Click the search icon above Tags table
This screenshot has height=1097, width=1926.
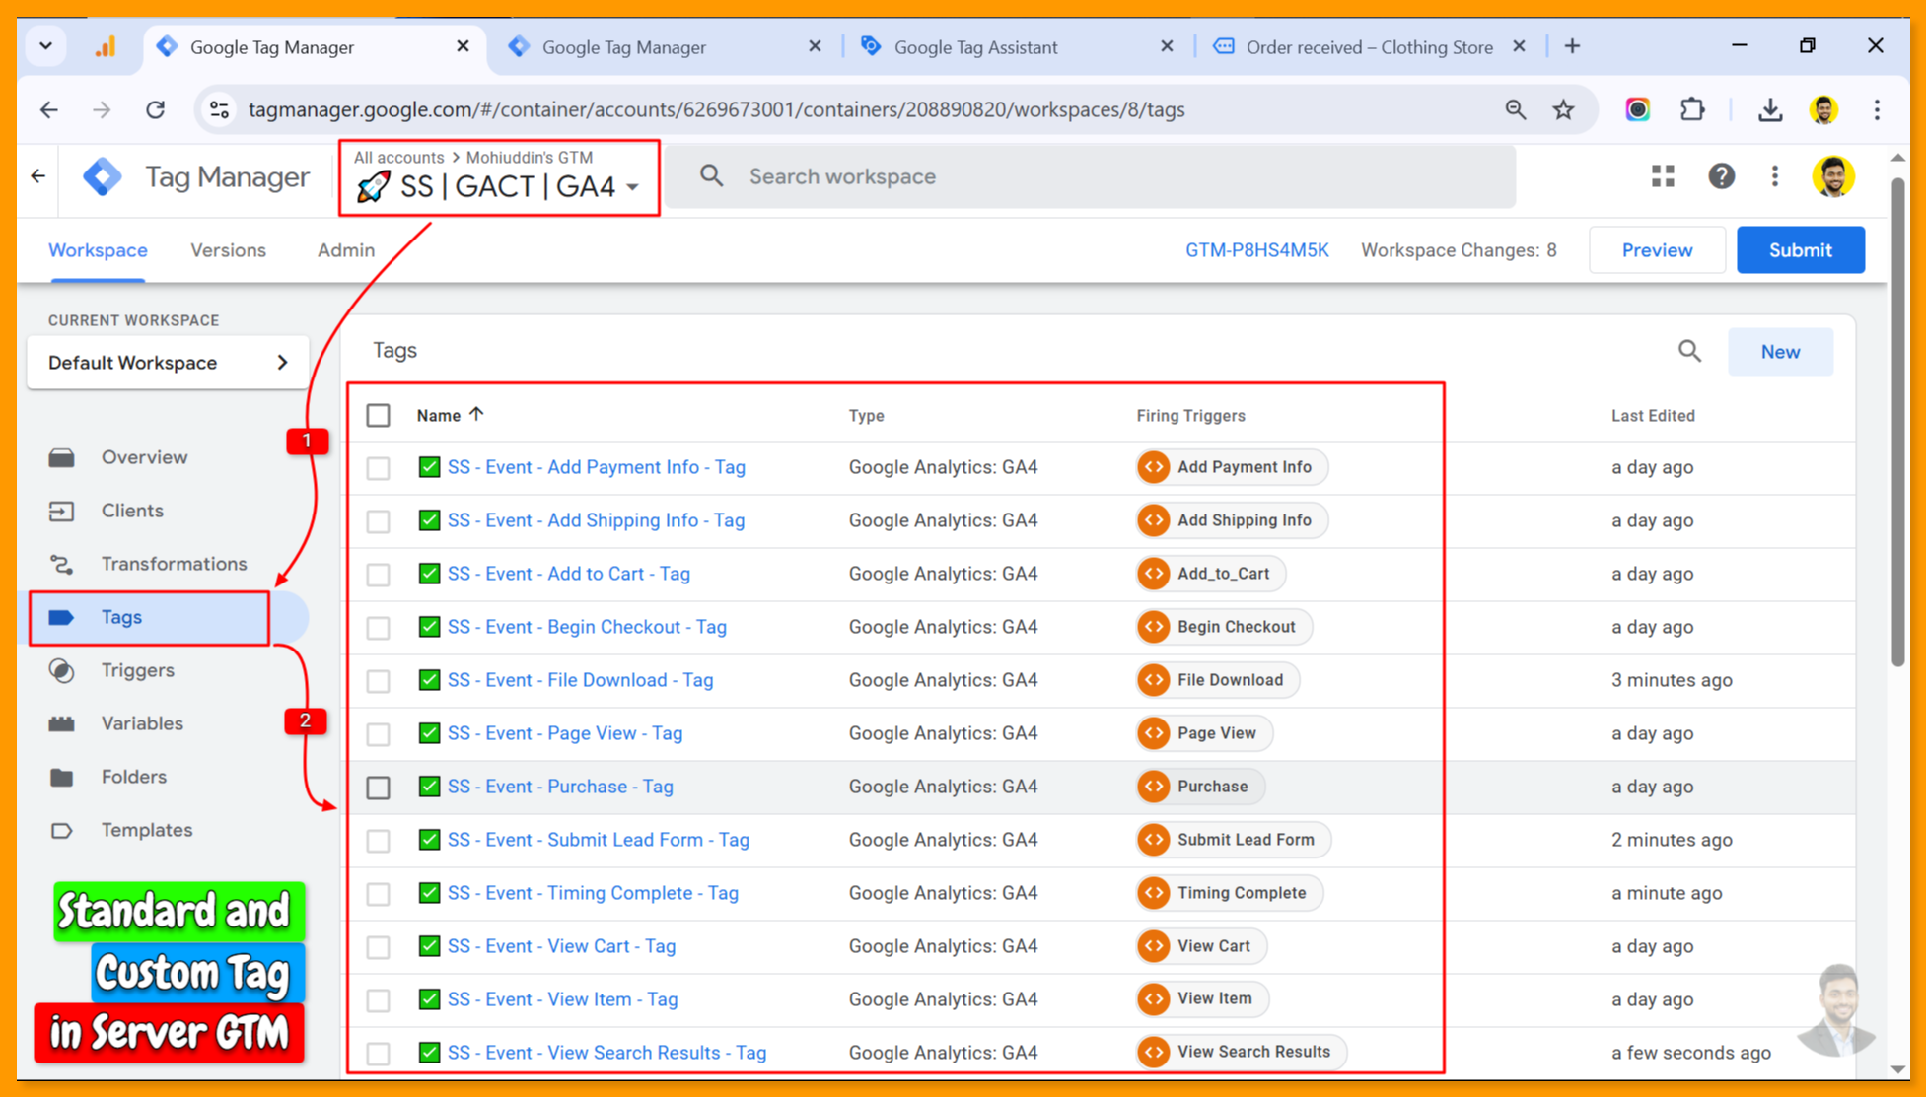1689,352
